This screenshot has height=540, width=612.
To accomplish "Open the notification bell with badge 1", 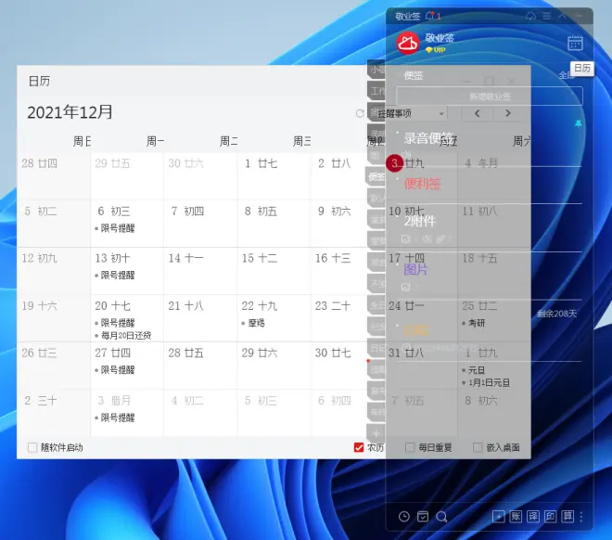I will (x=432, y=16).
